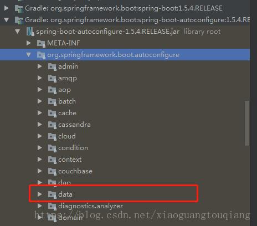Select the 'couchbase' package name
257x226 pixels.
coord(75,171)
